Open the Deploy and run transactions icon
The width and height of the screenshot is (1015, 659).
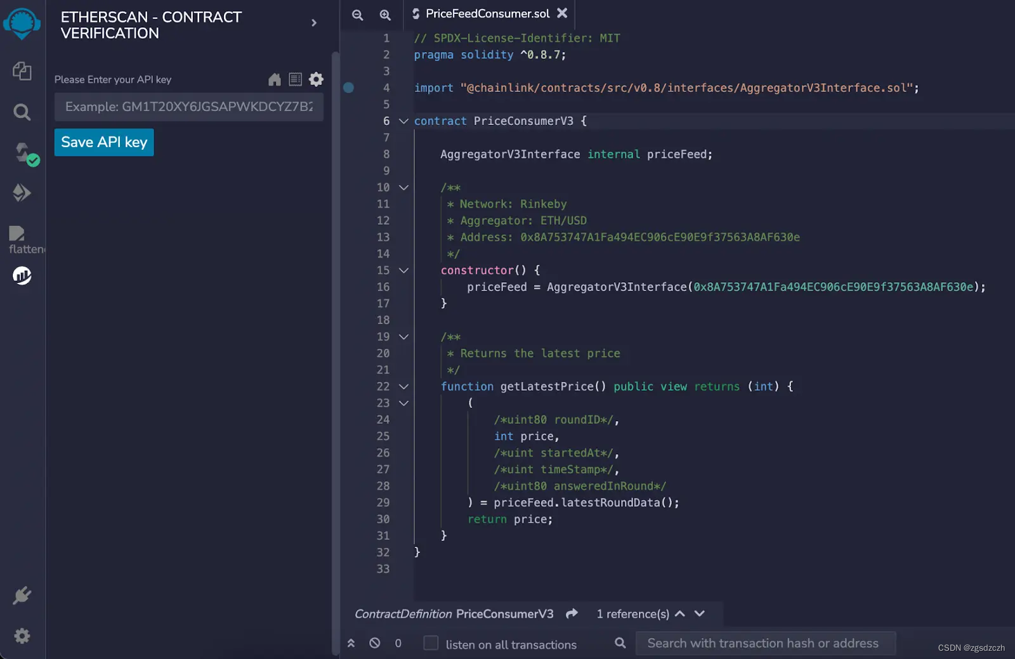(x=22, y=192)
